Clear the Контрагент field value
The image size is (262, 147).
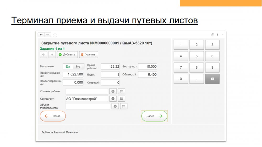click(113, 99)
